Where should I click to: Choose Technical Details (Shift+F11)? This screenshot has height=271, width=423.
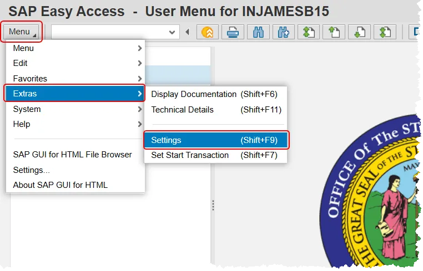click(x=215, y=110)
